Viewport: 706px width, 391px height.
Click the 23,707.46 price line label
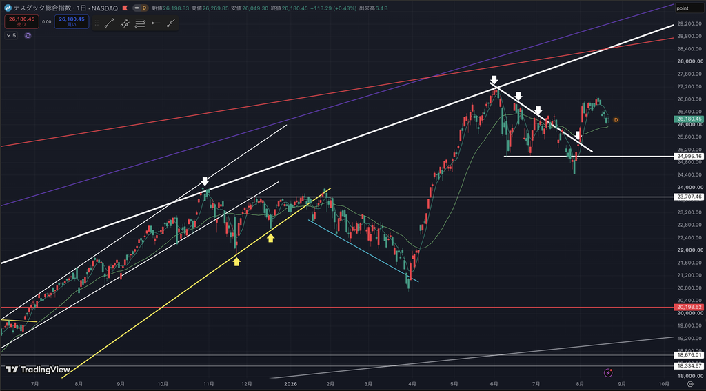pyautogui.click(x=689, y=197)
